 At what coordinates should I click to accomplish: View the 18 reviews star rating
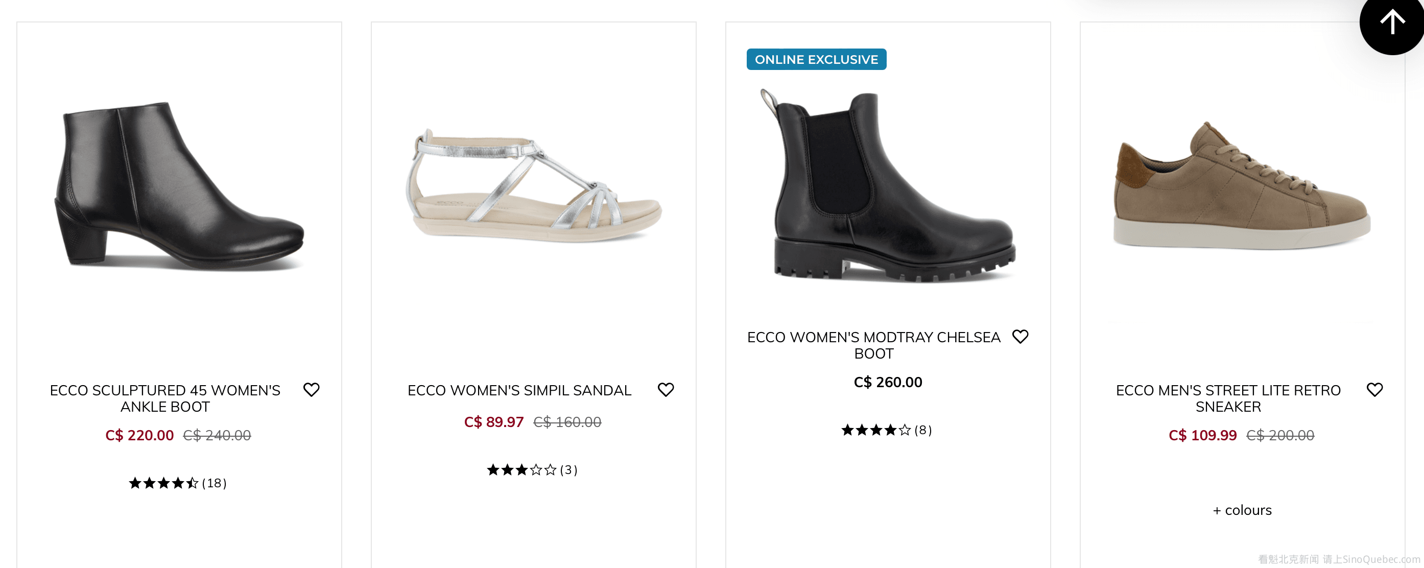click(x=177, y=483)
